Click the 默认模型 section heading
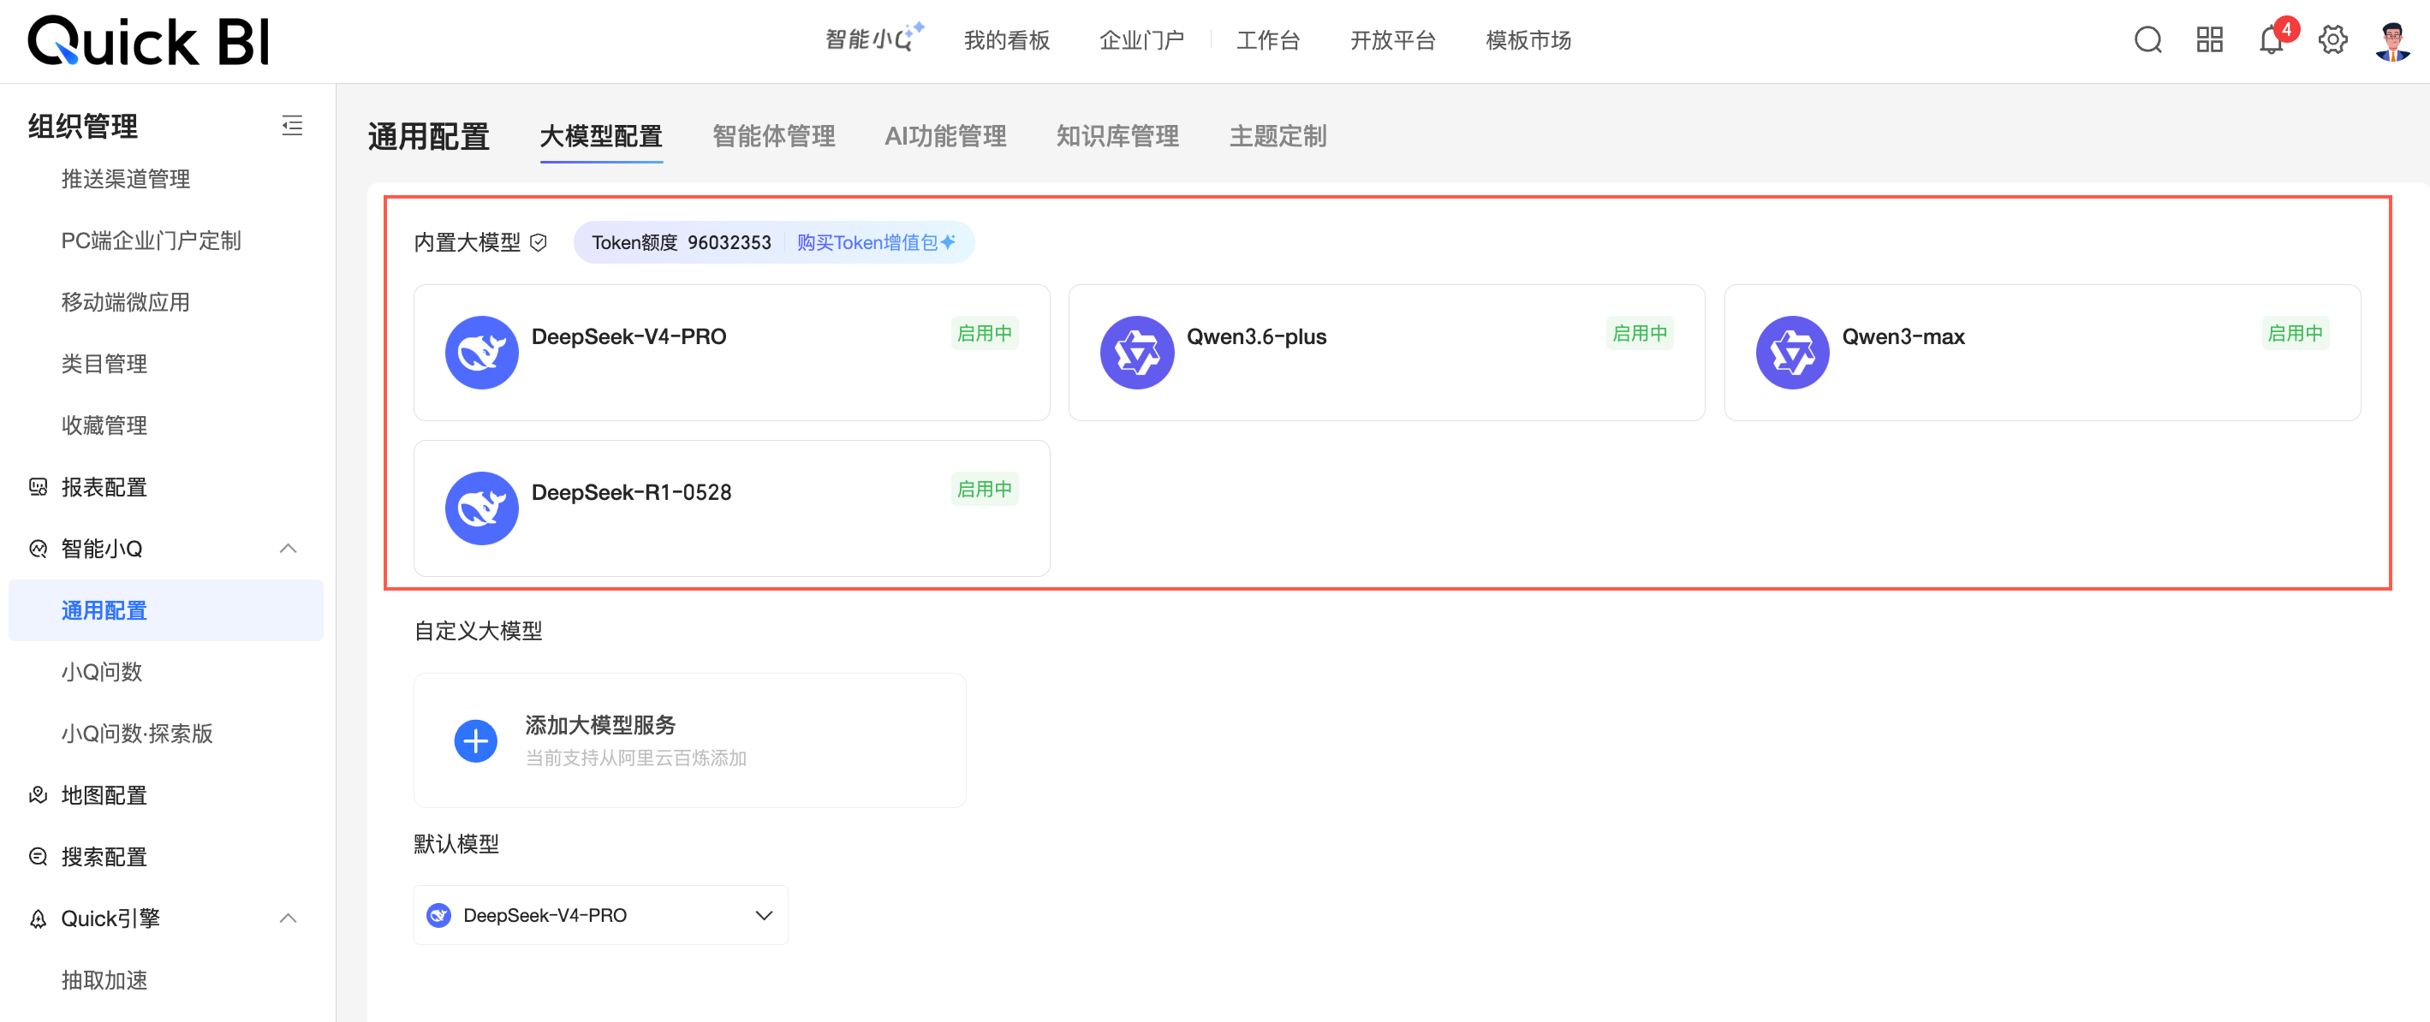Viewport: 2430px width, 1022px height. (x=456, y=844)
